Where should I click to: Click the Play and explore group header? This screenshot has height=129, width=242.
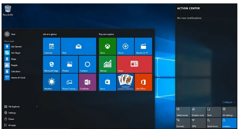coord(106,34)
